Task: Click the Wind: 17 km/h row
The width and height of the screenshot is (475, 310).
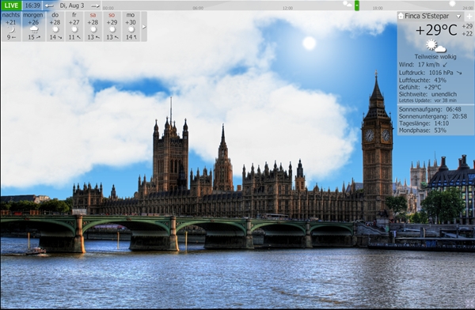Action: click(423, 65)
